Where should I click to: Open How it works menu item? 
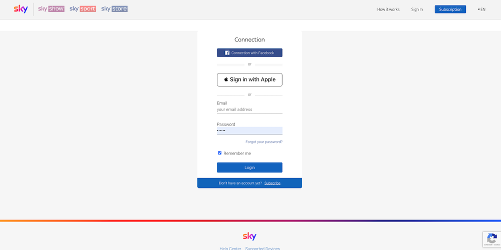click(x=388, y=9)
